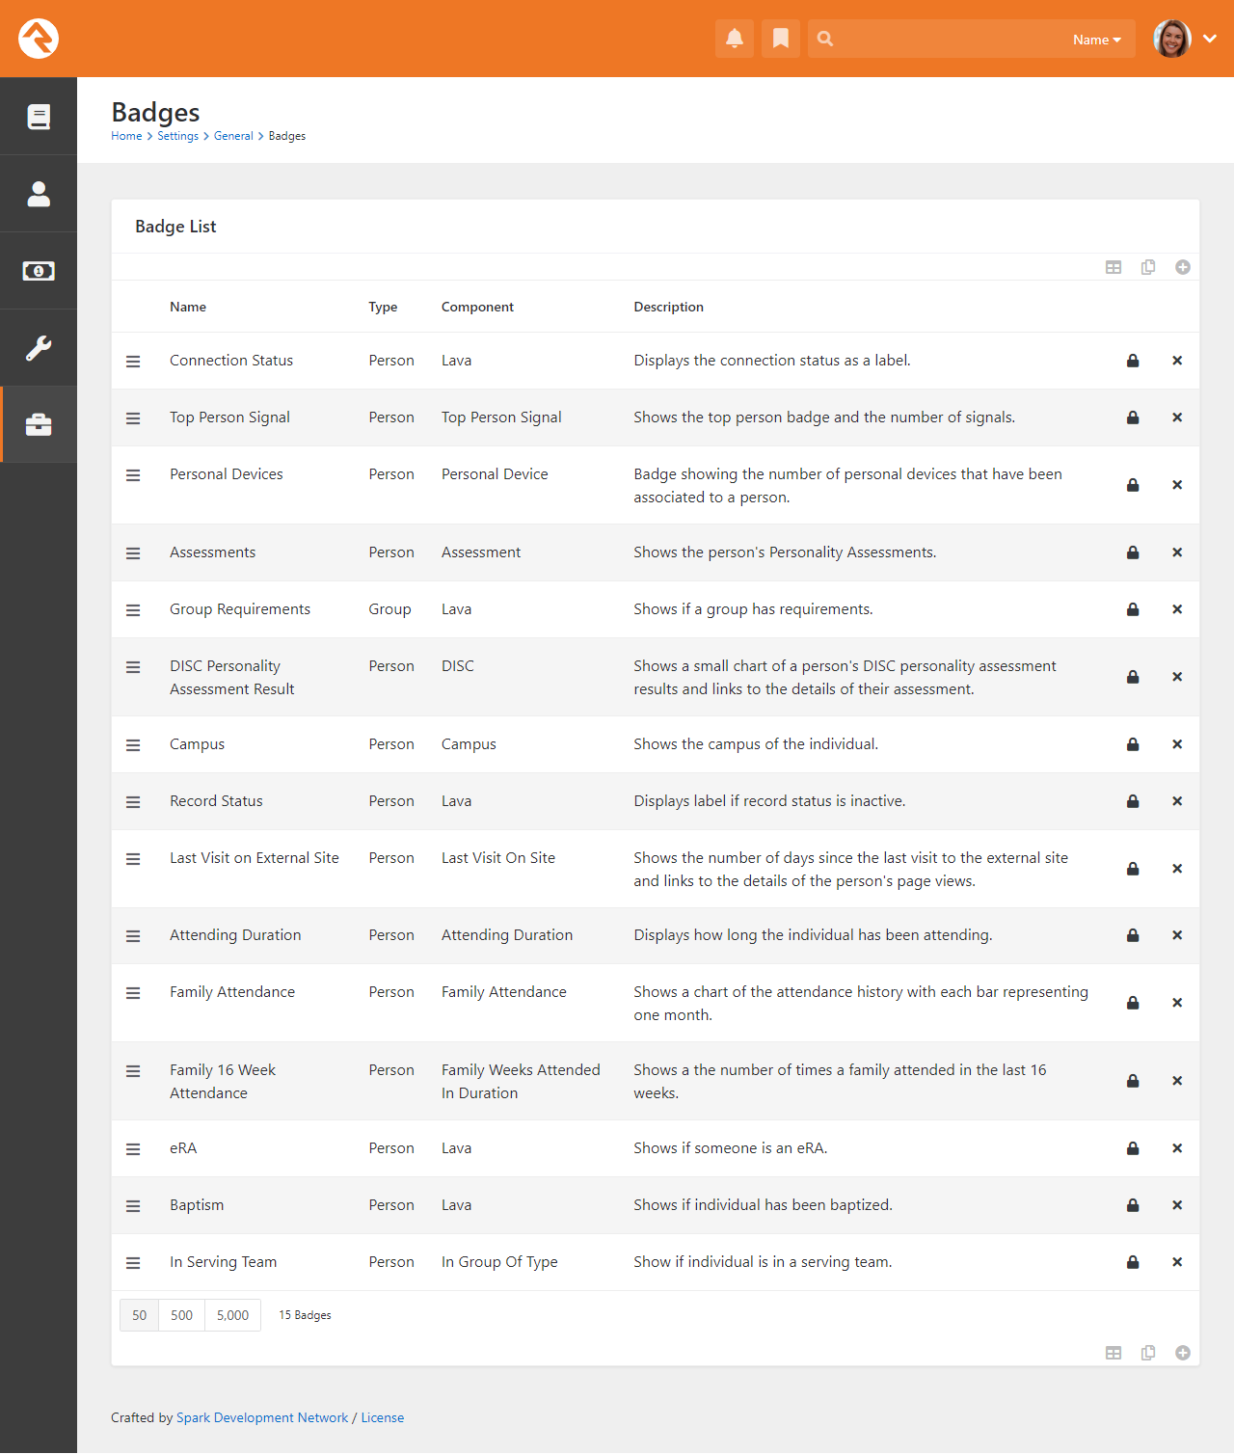This screenshot has width=1234, height=1454.
Task: Open the bookmarks icon in header
Action: pos(781,39)
